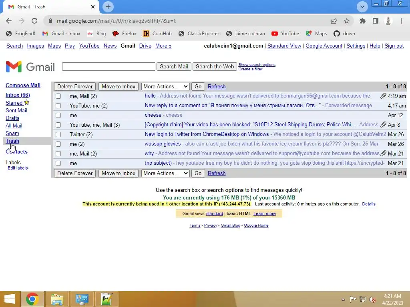Click Show search options link
The image size is (410, 307).
coord(257,65)
